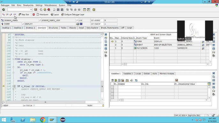Click the first Variable name input cell
Viewport: 219px width, 123px height.
[x=130, y=87]
